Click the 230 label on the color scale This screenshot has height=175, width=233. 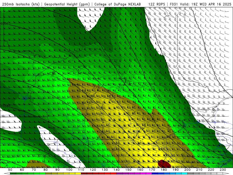[x=223, y=170]
